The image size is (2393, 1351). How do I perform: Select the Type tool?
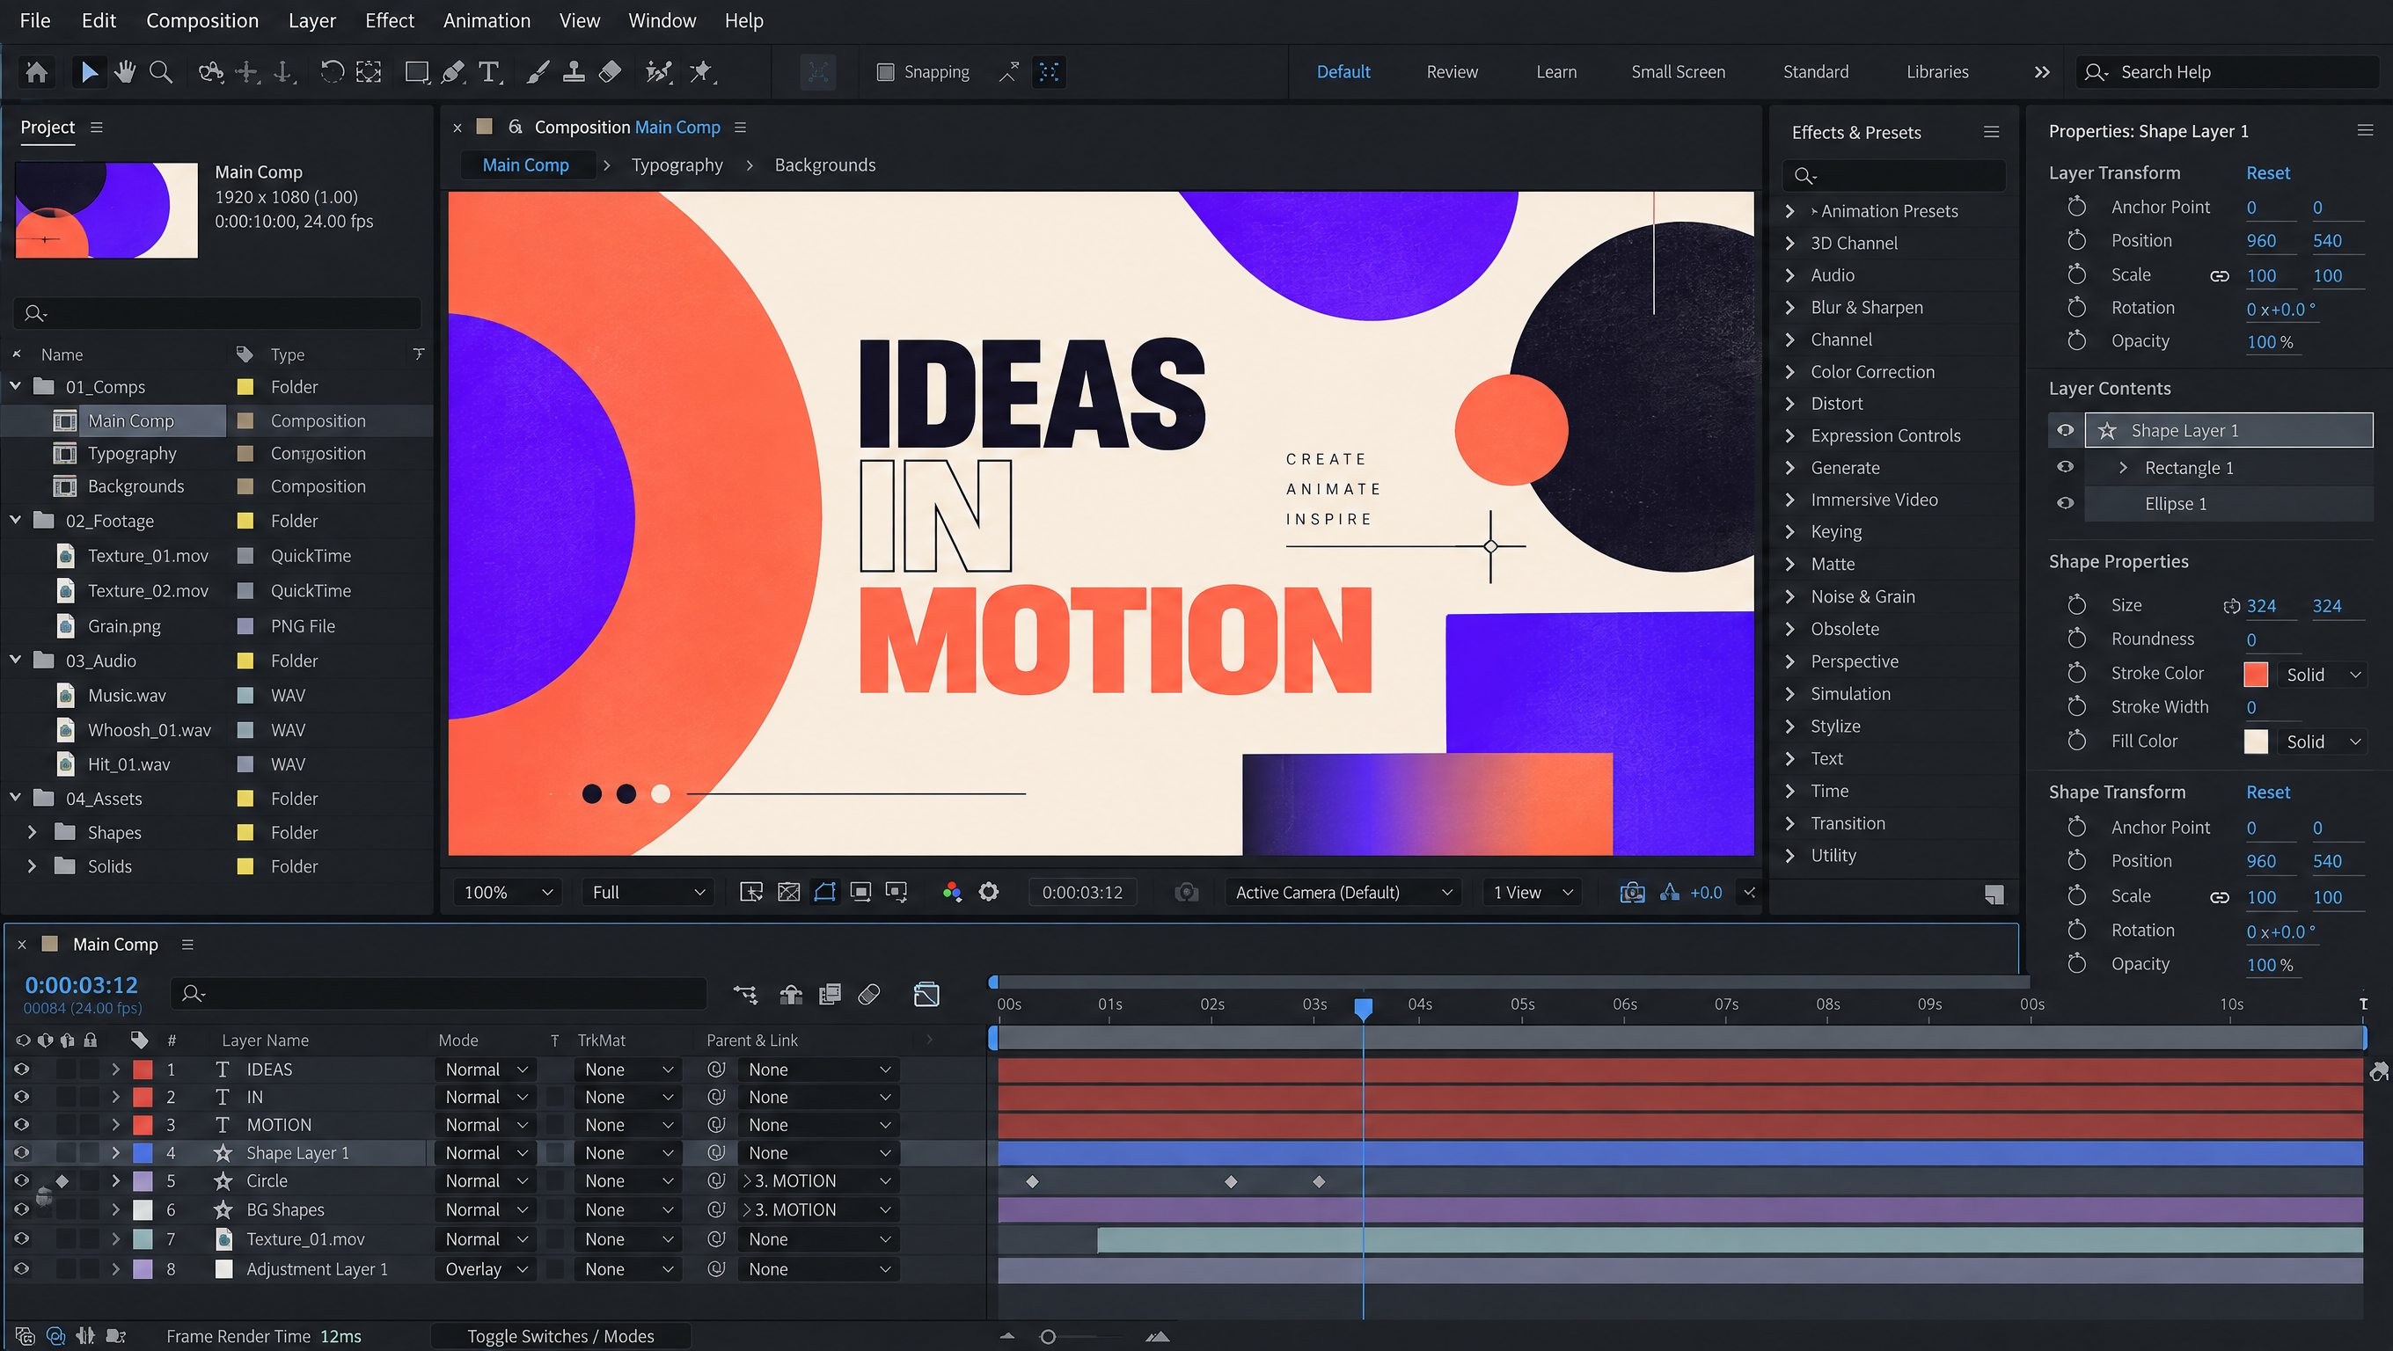(x=488, y=71)
